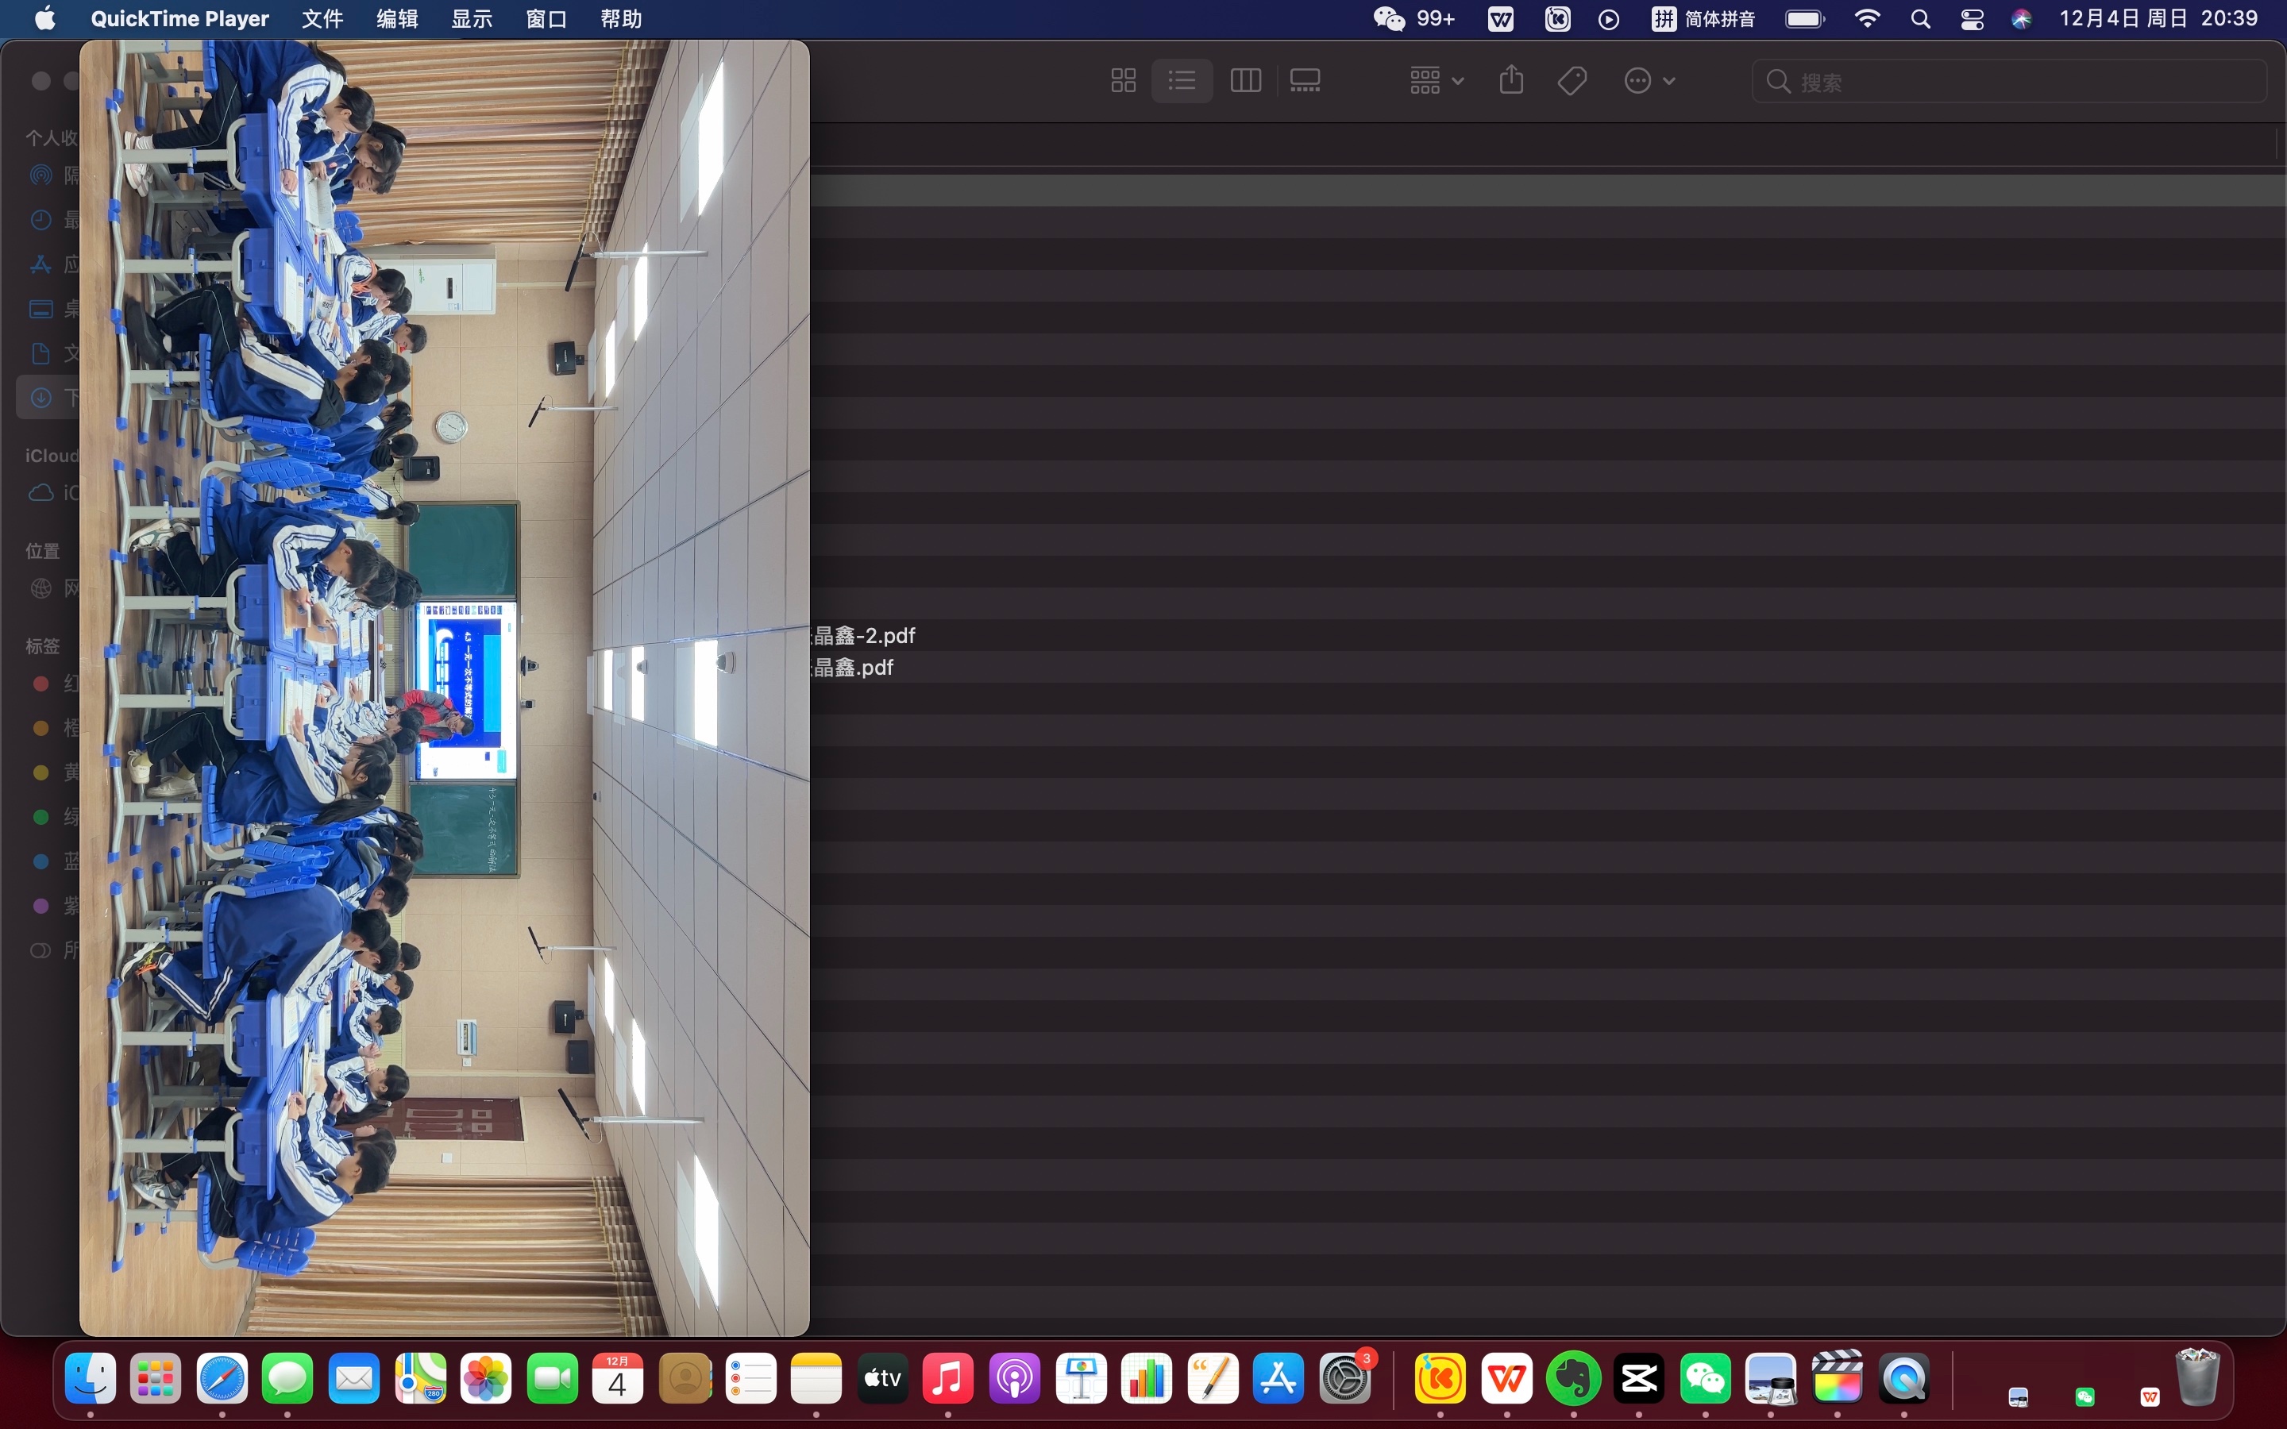Viewport: 2287px width, 1429px height.
Task: Open the 简体拼音 input method menu
Action: (1703, 19)
